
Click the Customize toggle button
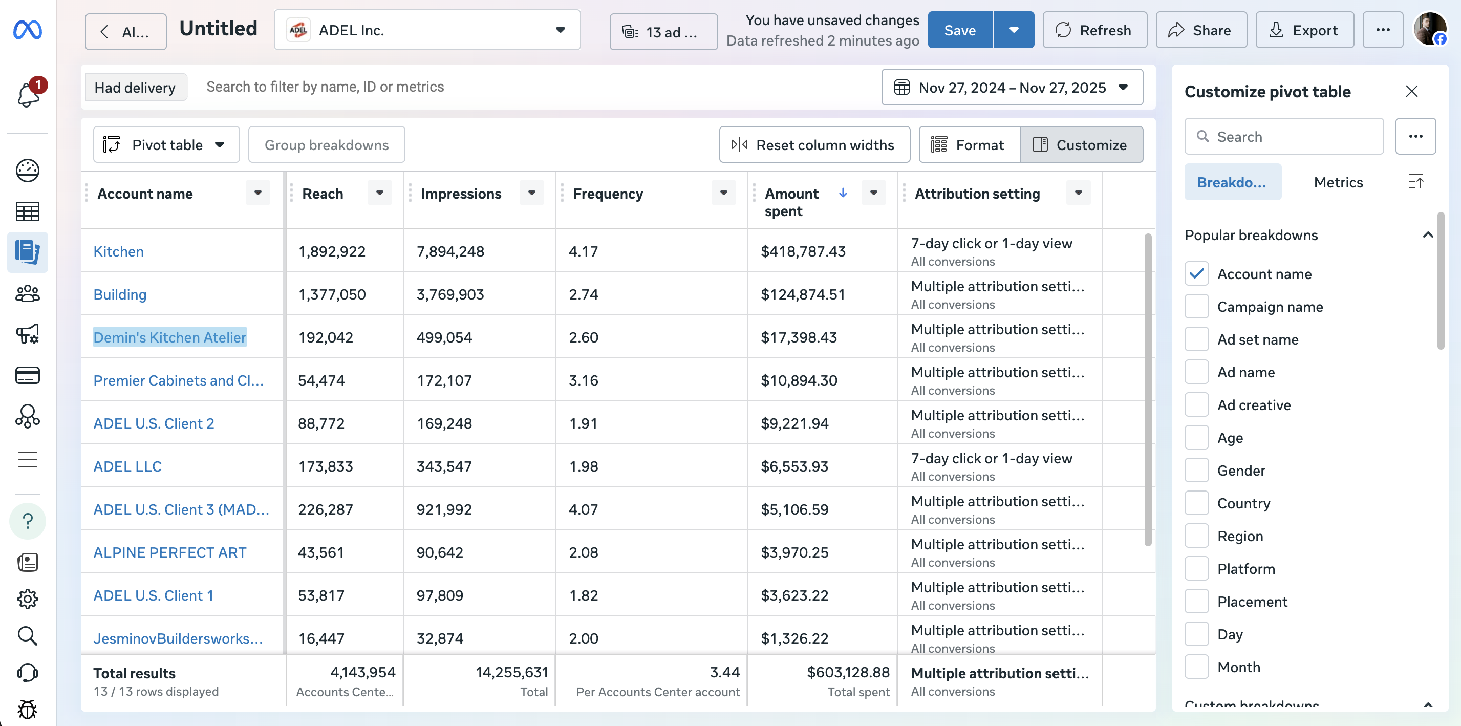(x=1081, y=145)
